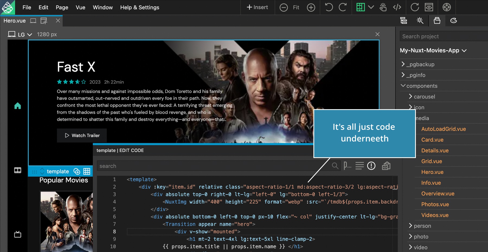Open Card.vue file
488x252 pixels.
tap(432, 140)
